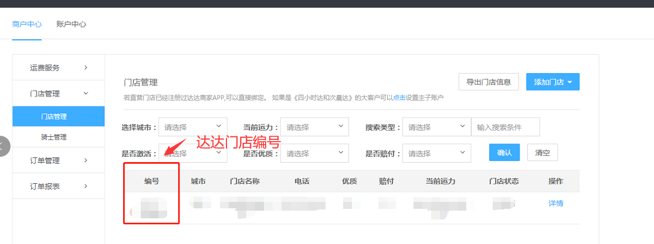Click the 清空 button
The height and width of the screenshot is (244, 654).
click(x=542, y=153)
